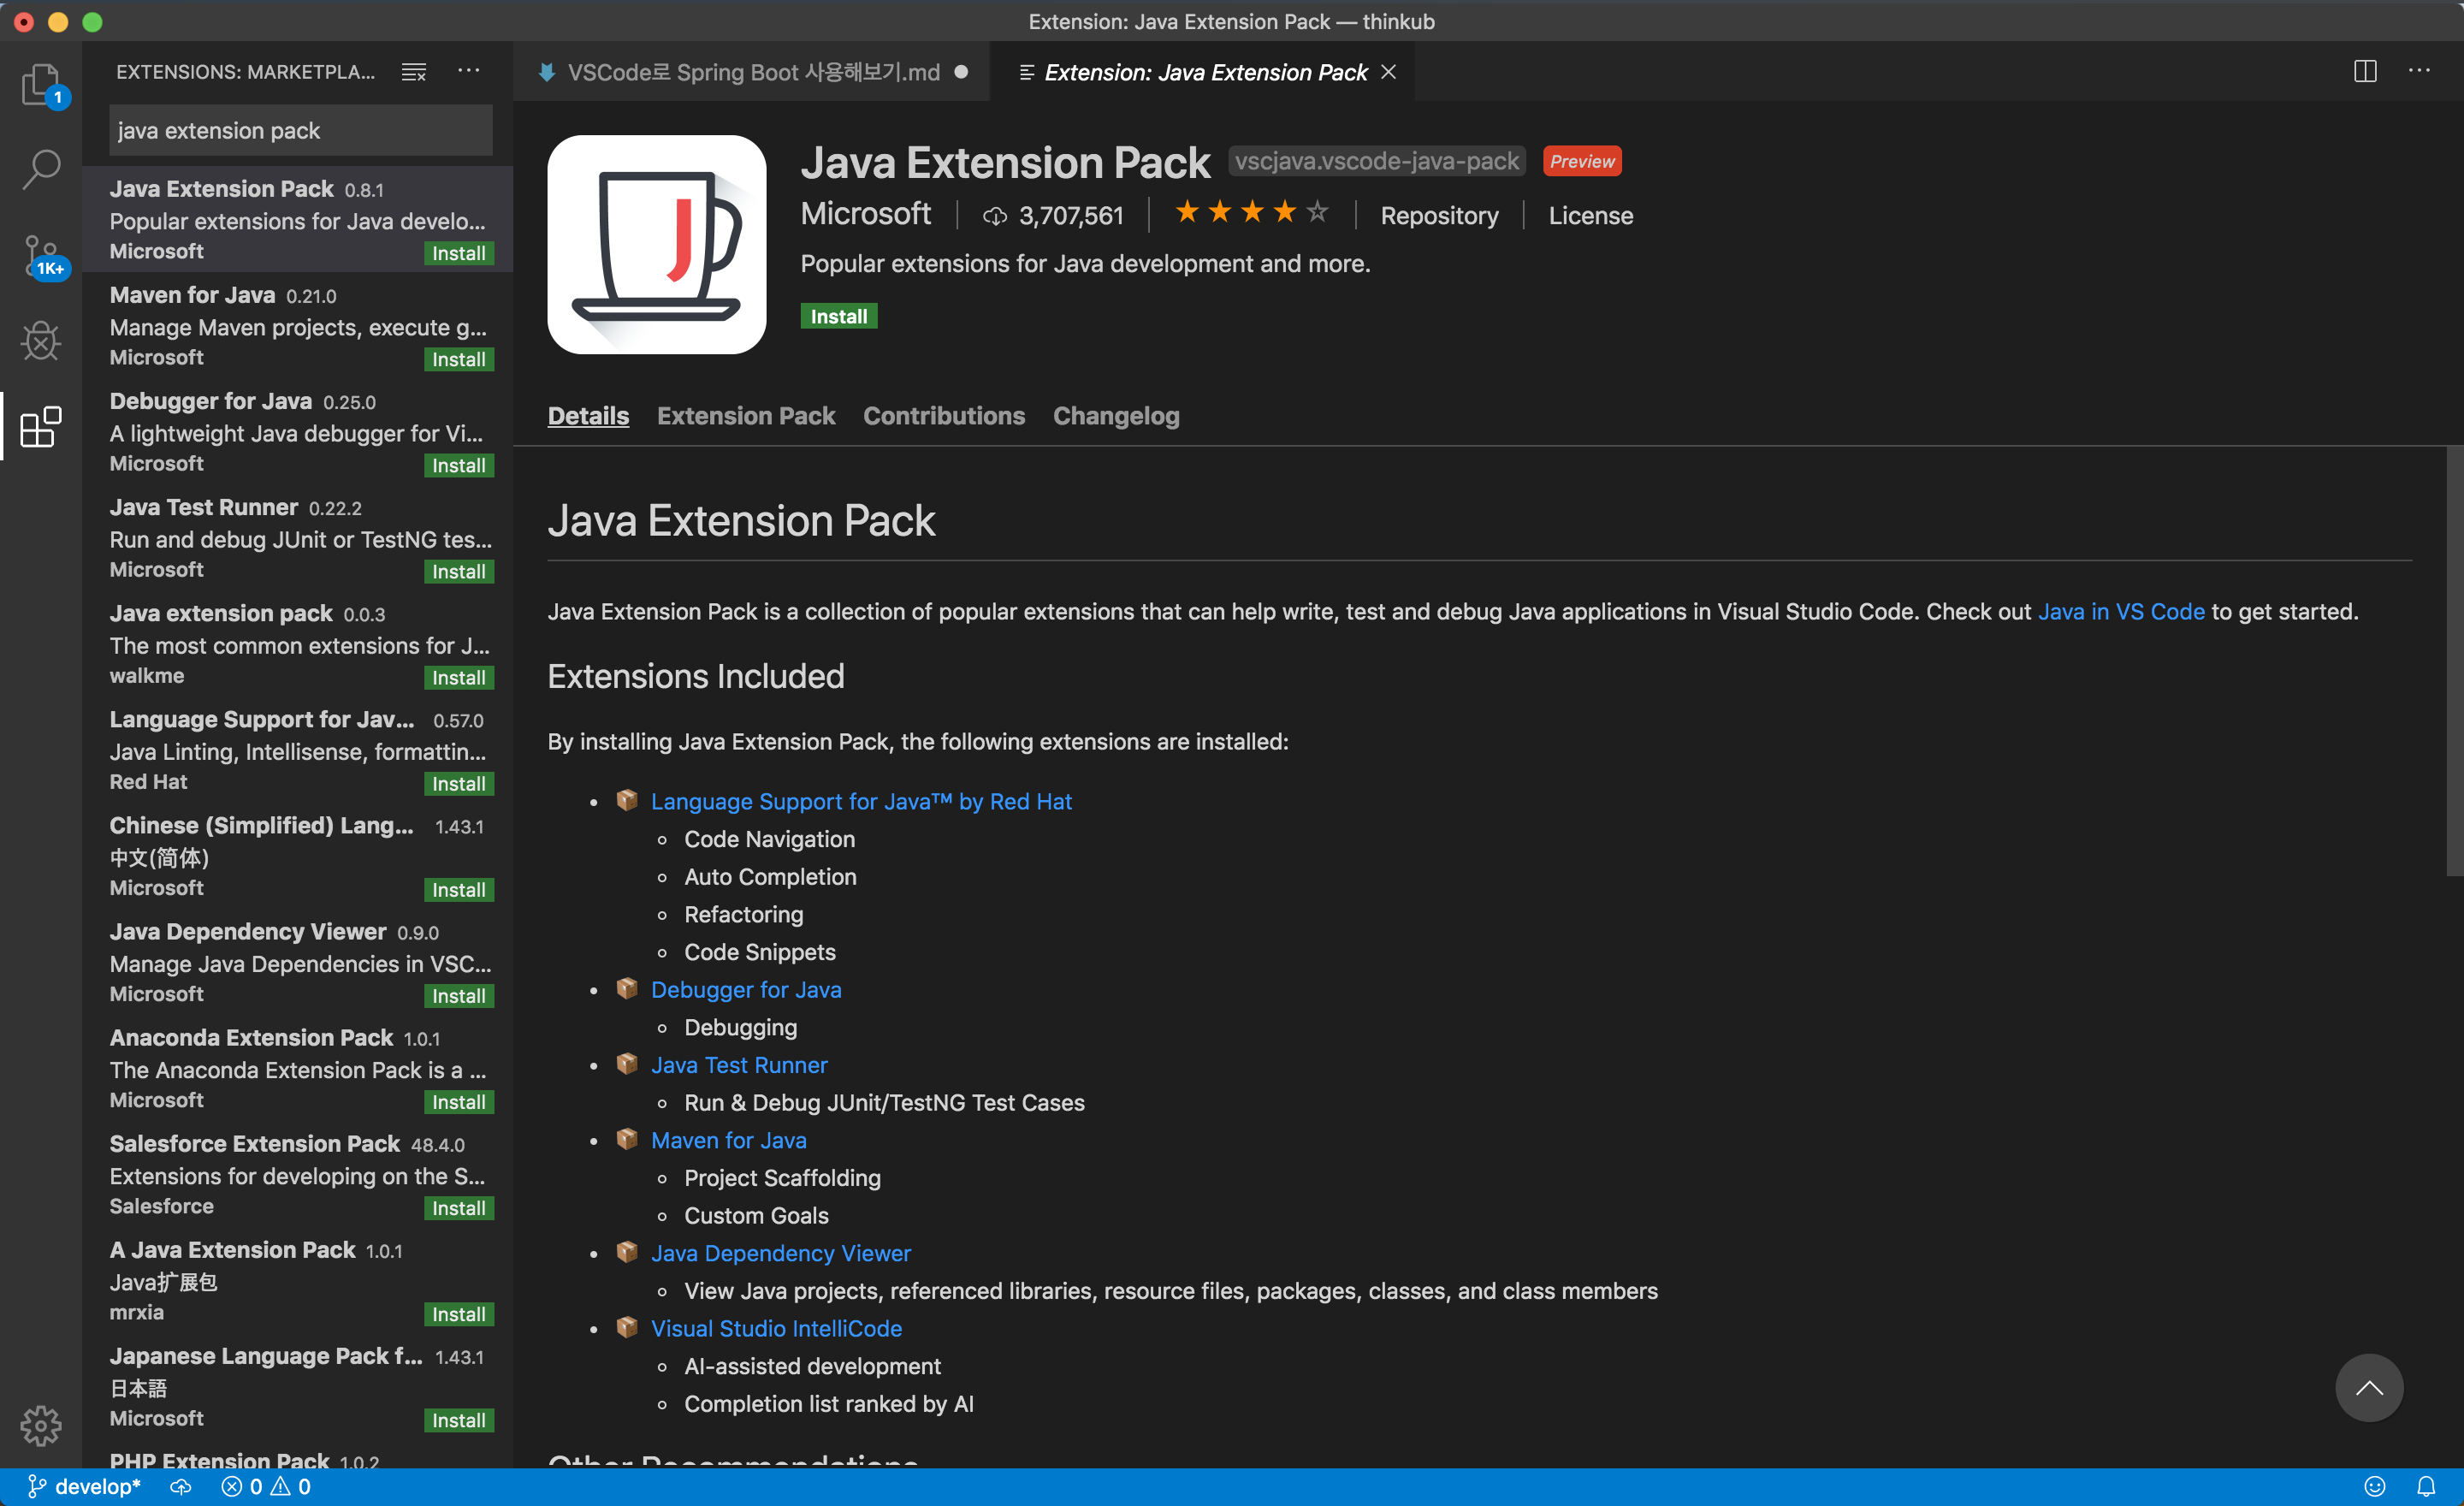Select Salesforce Extension Pack in list

297,1173
